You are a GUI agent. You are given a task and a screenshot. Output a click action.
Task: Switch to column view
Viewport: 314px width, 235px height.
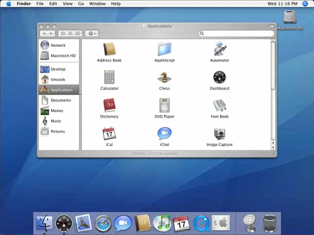tap(78, 33)
